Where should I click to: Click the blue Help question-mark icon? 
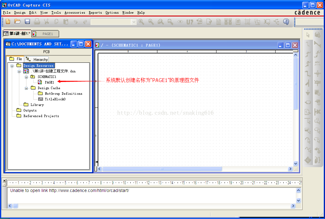tap(286, 21)
